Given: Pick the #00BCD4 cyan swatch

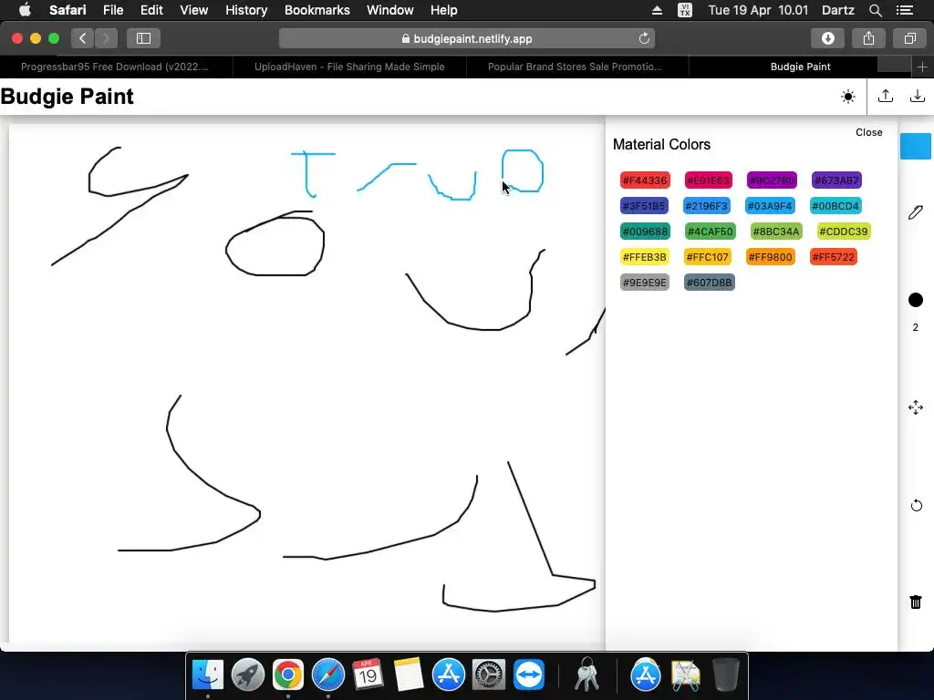Looking at the screenshot, I should [835, 206].
